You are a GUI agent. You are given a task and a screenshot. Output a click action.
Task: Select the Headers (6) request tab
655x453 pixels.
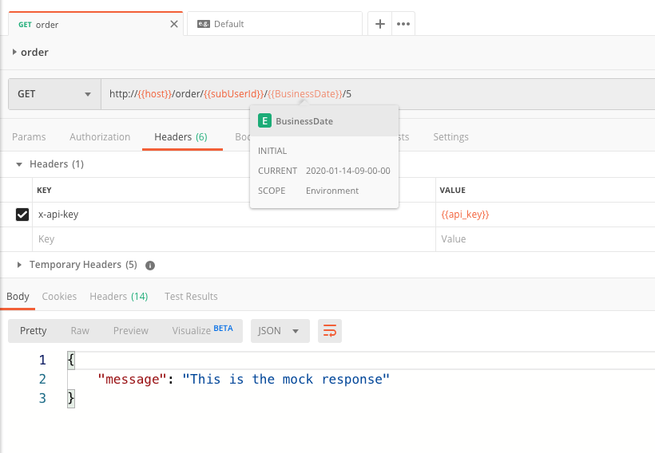(181, 137)
